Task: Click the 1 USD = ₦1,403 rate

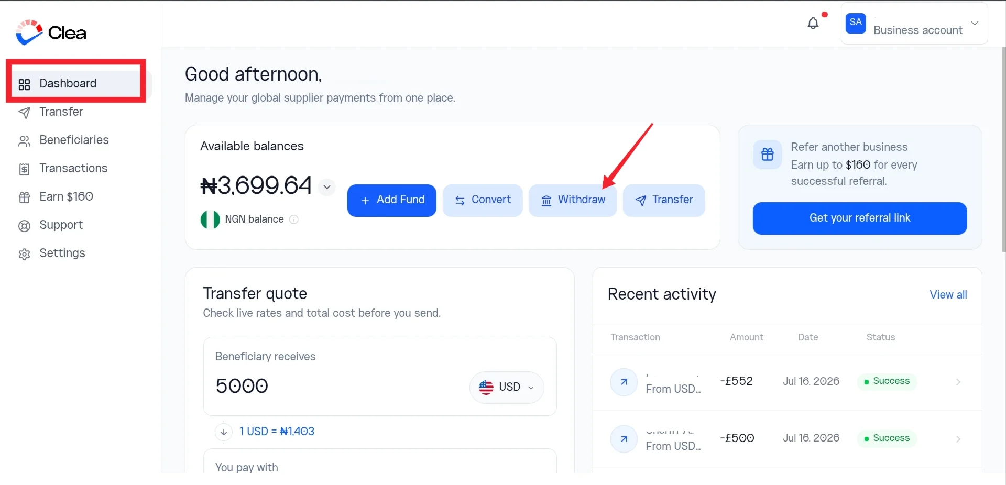Action: tap(277, 432)
